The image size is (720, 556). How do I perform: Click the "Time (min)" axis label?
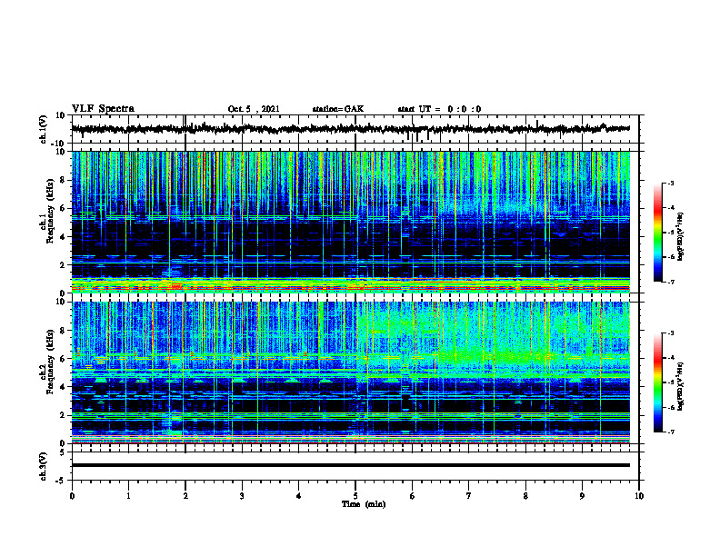[x=364, y=504]
